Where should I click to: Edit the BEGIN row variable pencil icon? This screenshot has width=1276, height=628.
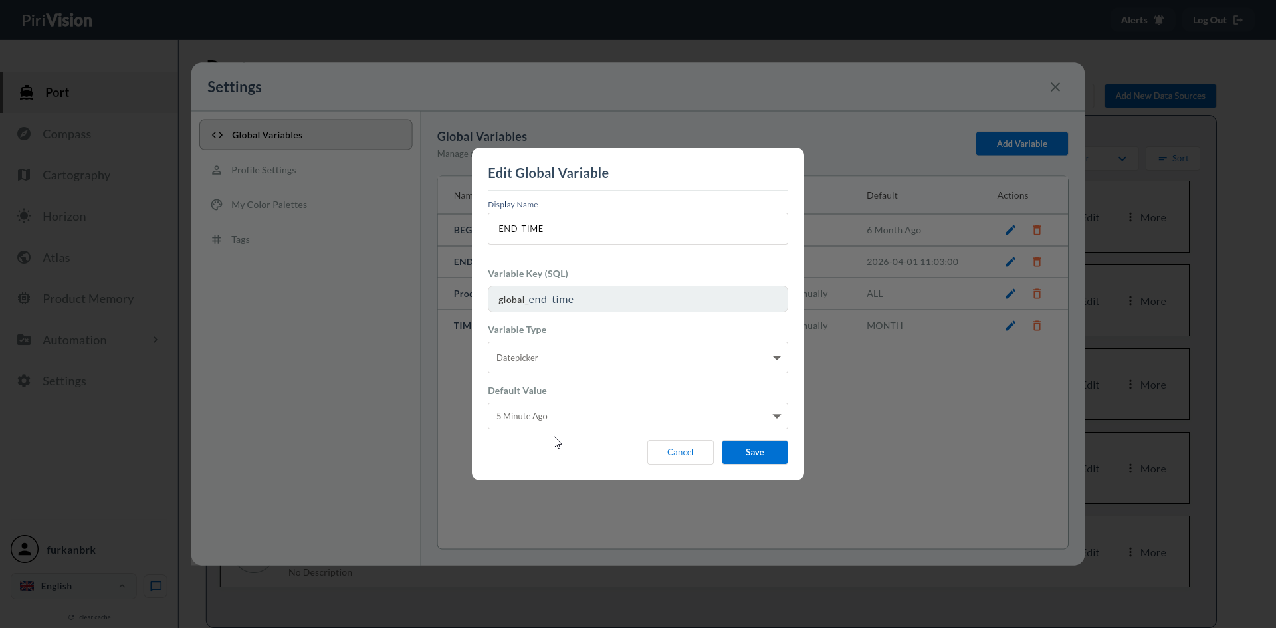coord(1010,230)
